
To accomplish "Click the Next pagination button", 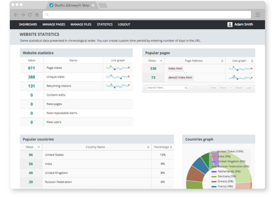I will click(238, 88).
